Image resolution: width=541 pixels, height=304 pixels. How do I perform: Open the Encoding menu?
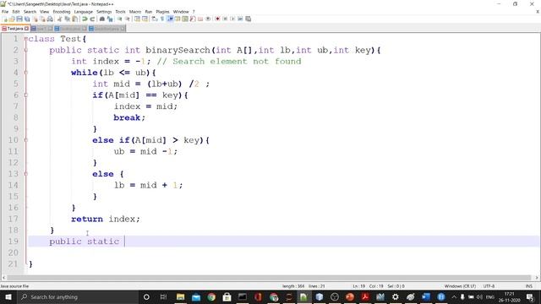click(62, 12)
